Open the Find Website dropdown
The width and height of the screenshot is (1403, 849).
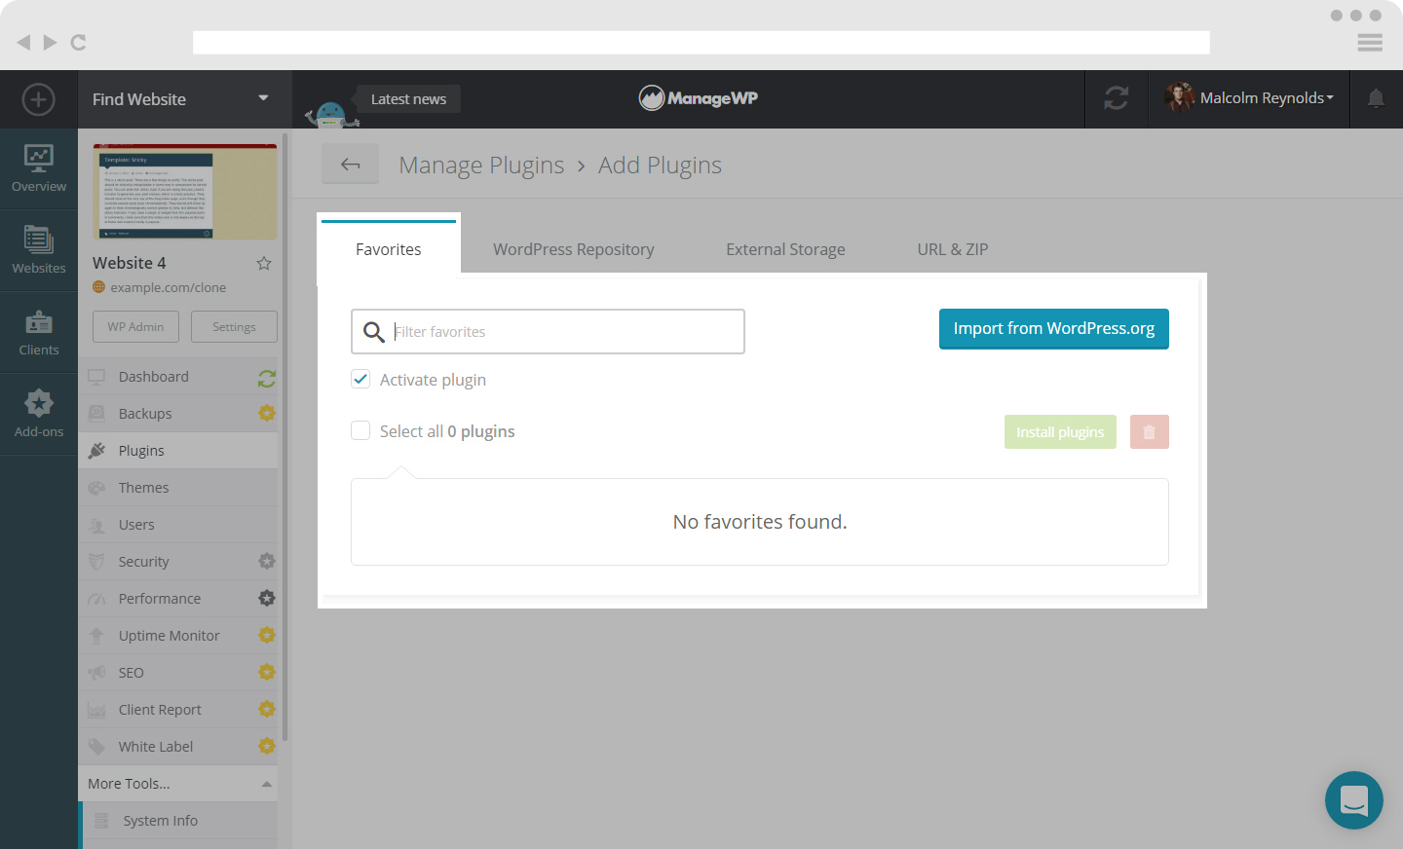pos(185,99)
